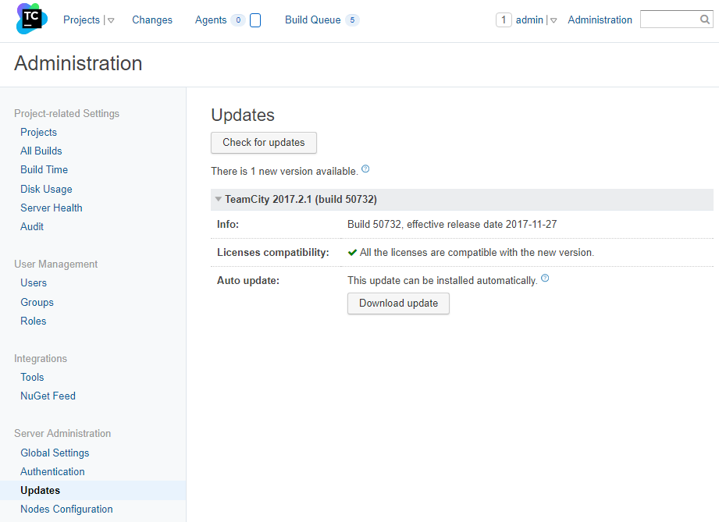
Task: Open Disk Usage in sidebar
Action: click(46, 189)
